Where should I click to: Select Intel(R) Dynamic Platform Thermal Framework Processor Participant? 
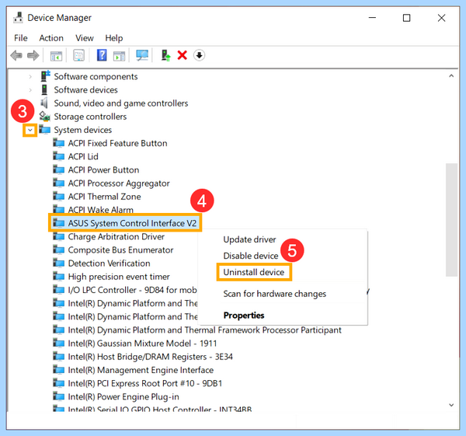click(204, 330)
